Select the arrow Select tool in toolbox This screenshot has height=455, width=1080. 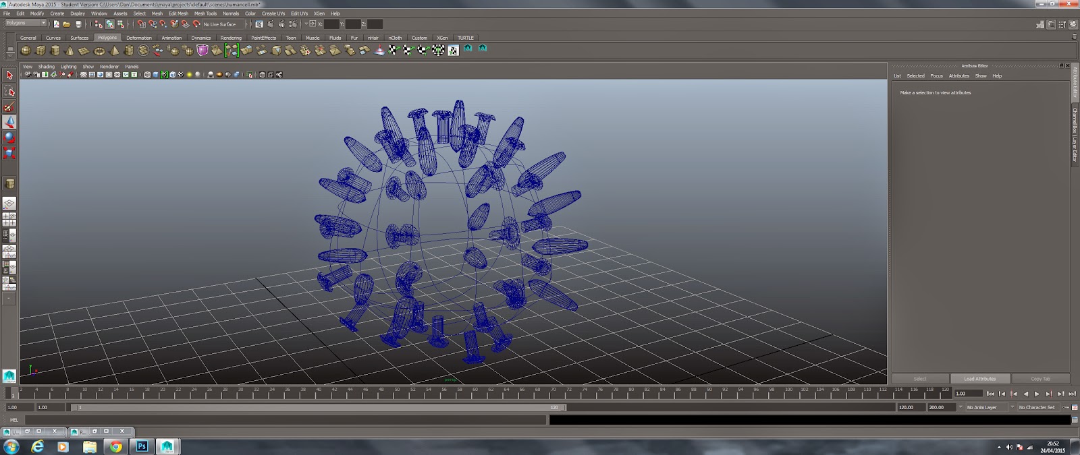(x=9, y=75)
